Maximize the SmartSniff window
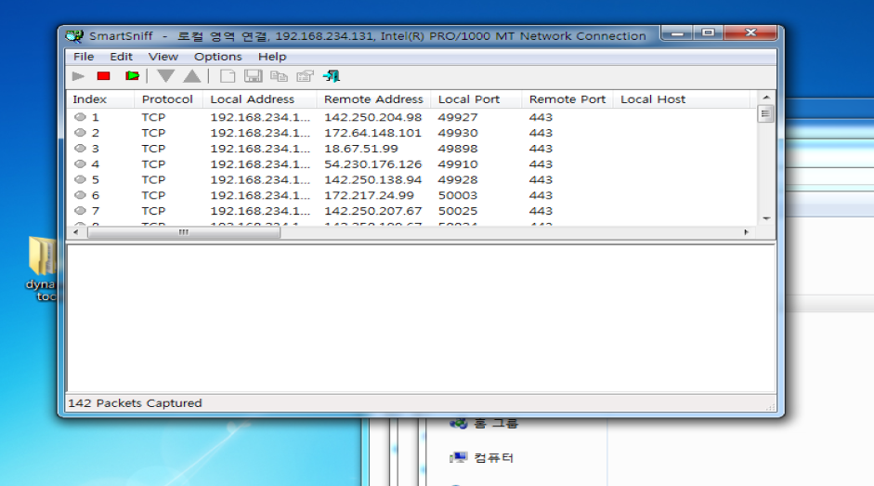 708,33
